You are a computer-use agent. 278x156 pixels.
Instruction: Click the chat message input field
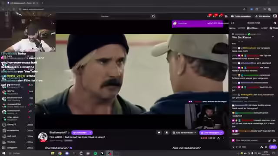tap(250, 140)
